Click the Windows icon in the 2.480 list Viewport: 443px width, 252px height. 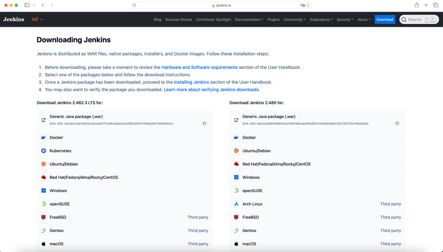236,177
